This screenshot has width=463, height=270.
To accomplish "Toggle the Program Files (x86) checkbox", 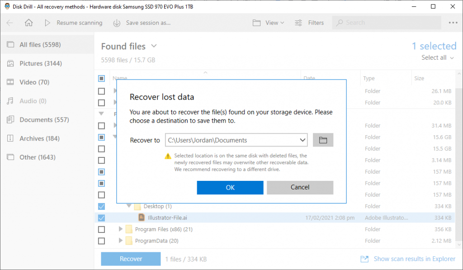I will pyautogui.click(x=101, y=229).
